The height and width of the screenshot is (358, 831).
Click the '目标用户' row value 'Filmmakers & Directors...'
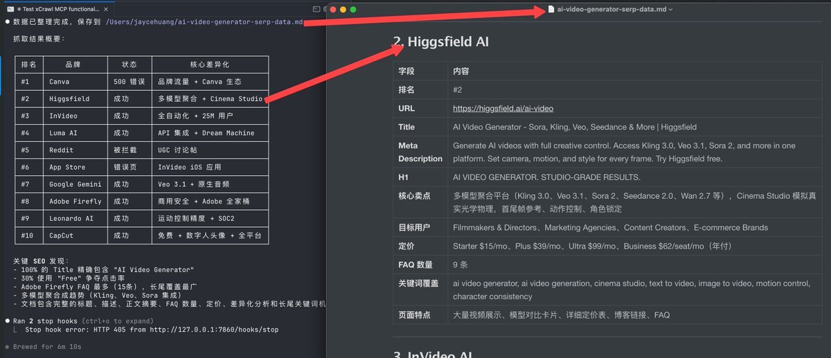(610, 227)
